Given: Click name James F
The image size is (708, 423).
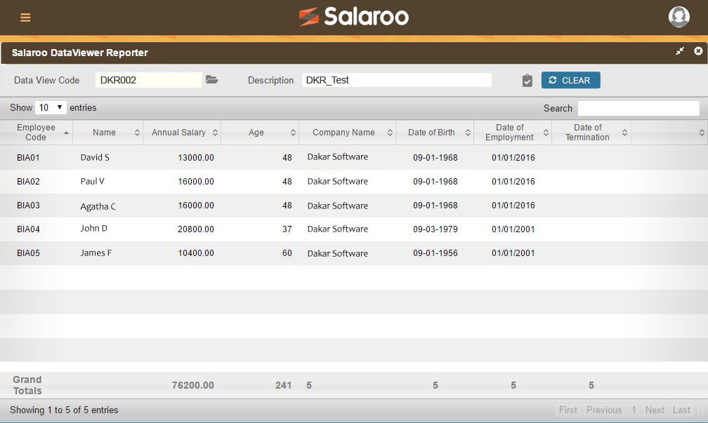Looking at the screenshot, I should pyautogui.click(x=96, y=253).
